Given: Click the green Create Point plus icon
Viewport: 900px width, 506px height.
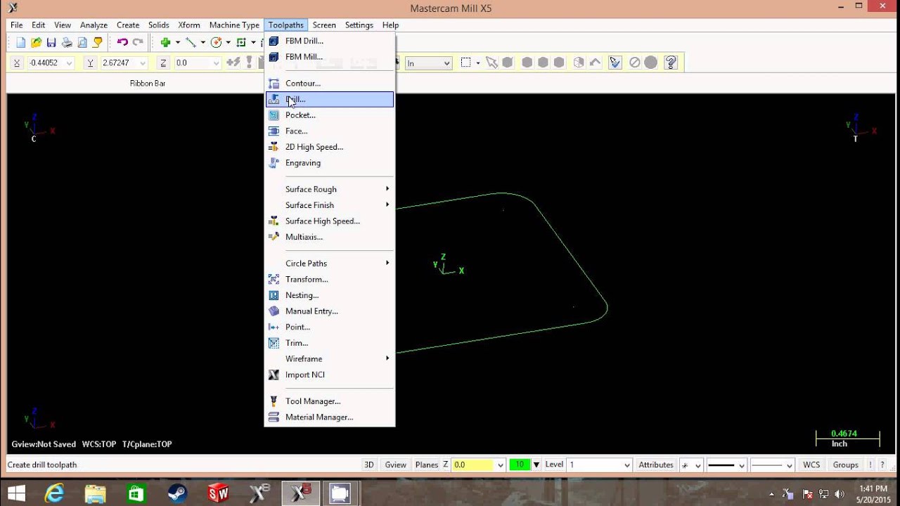Looking at the screenshot, I should coord(166,42).
